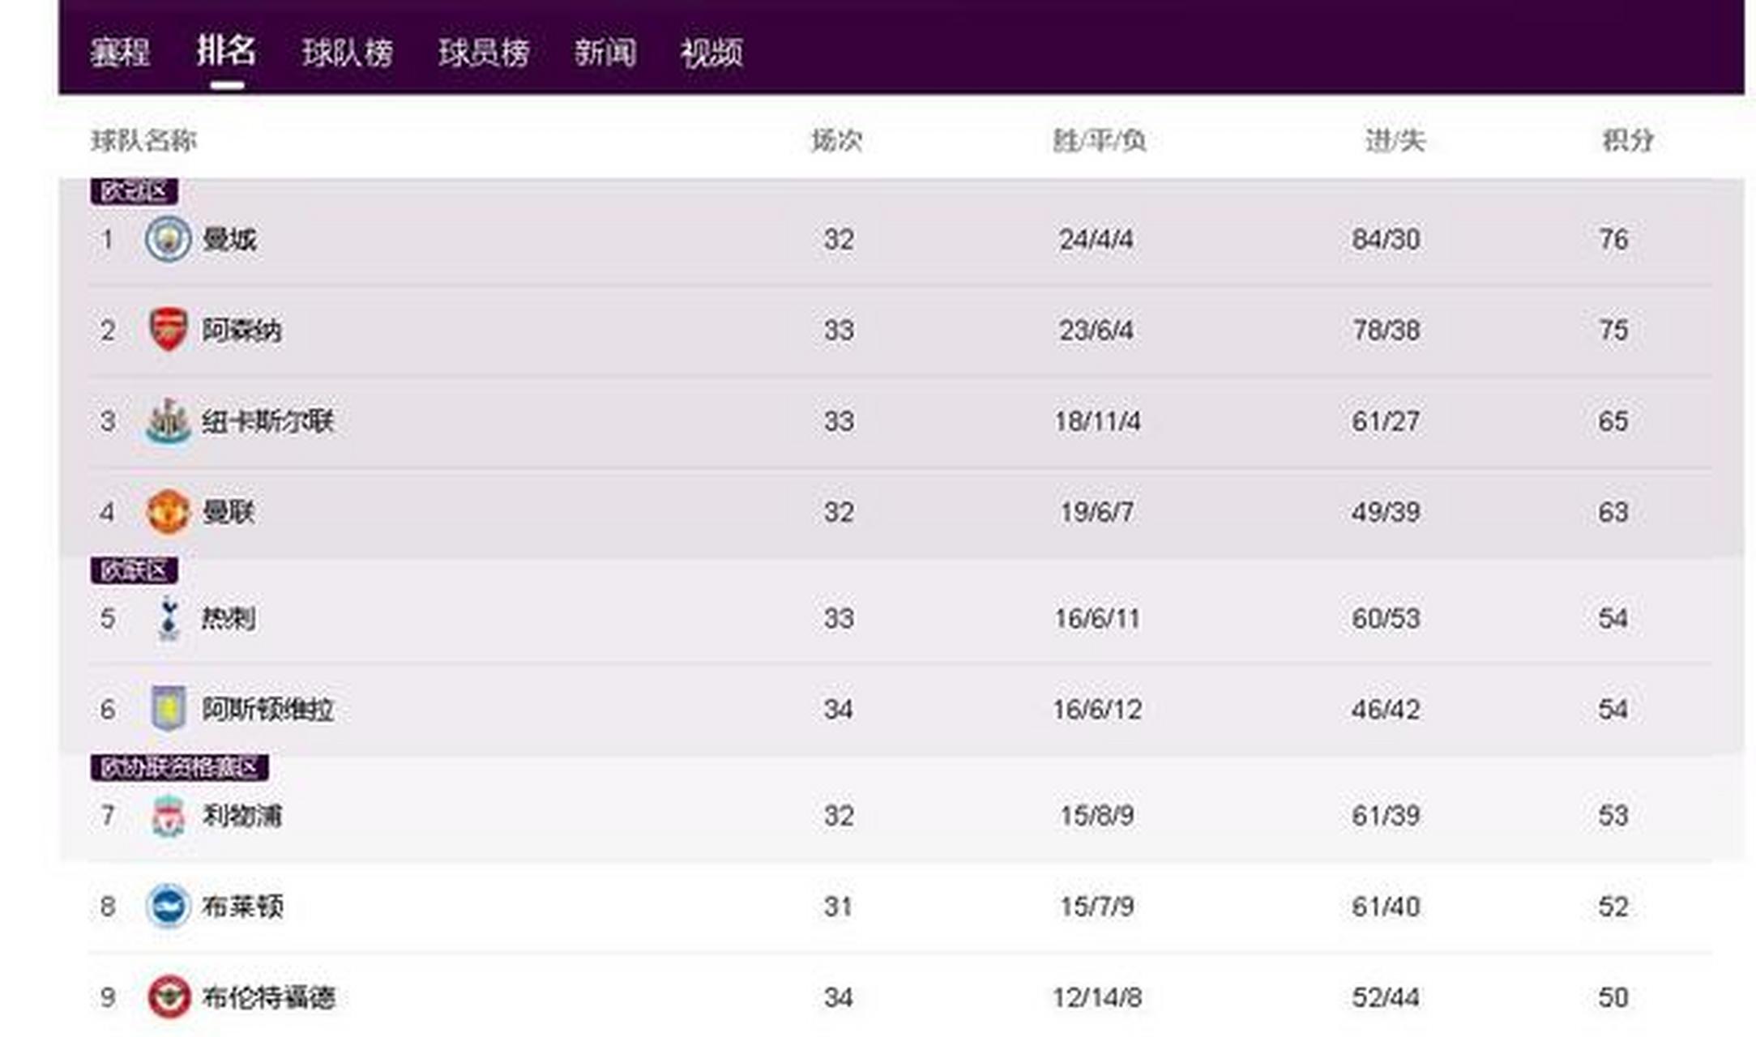1756x1037 pixels.
Task: Click 阿森纳's points value 75
Action: point(1613,331)
